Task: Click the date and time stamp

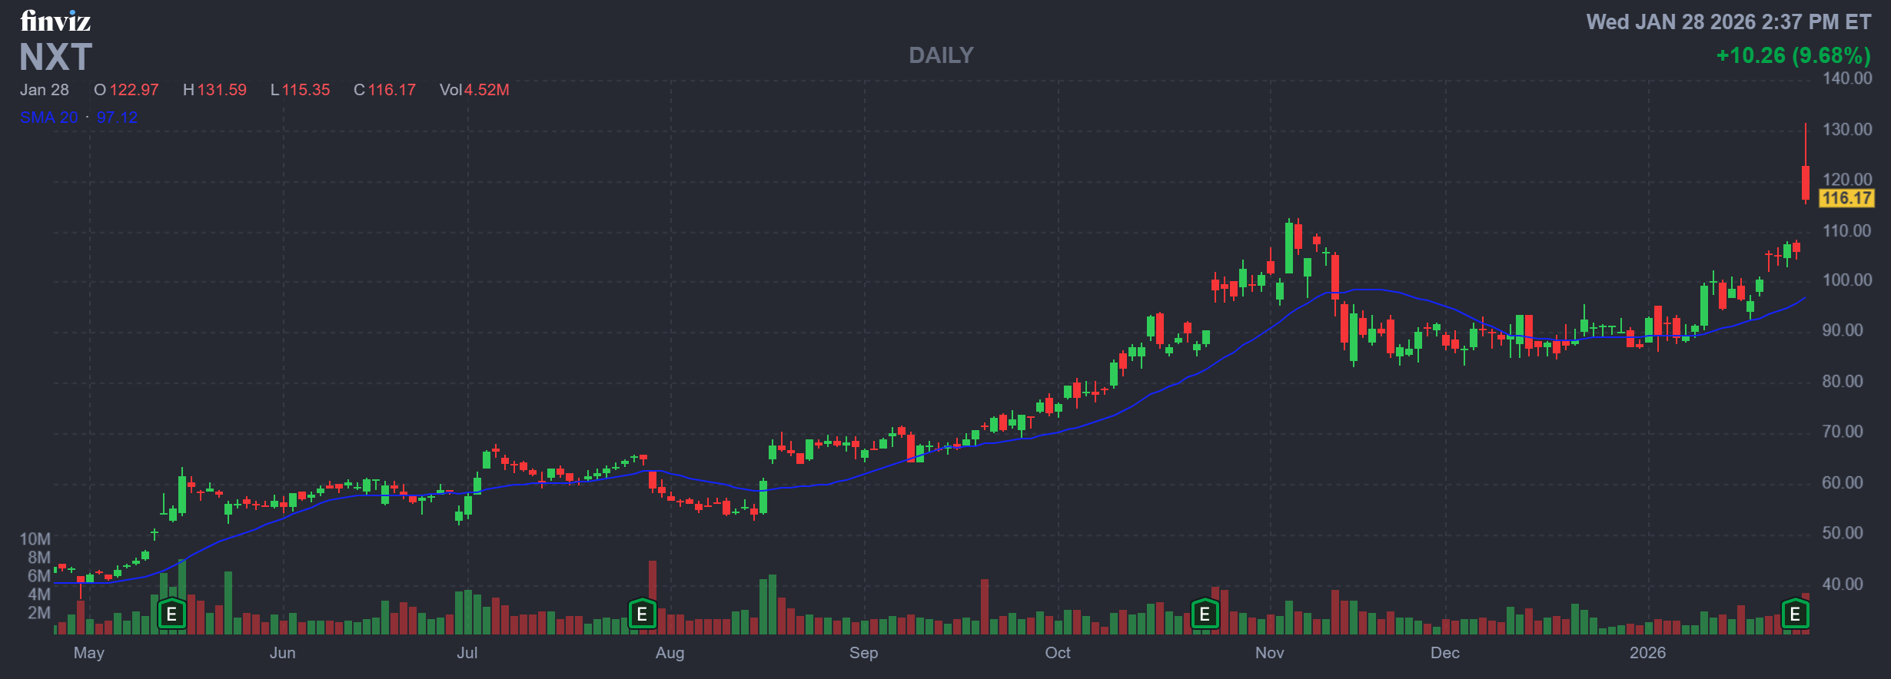Action: [x=1728, y=22]
